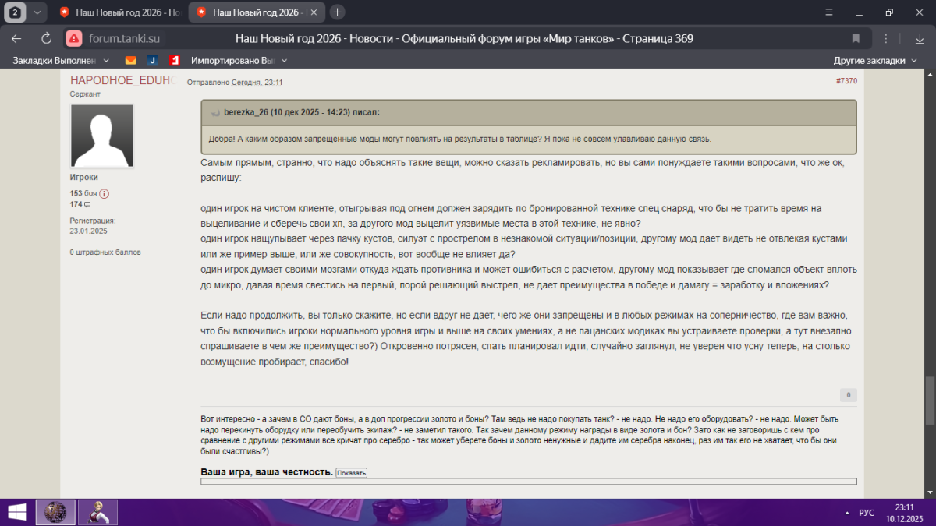
Task: Open the tab group counter showing 2
Action: click(16, 12)
